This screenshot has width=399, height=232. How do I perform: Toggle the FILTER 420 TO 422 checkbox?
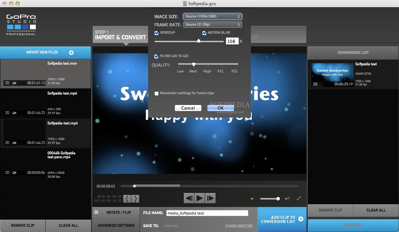point(156,56)
